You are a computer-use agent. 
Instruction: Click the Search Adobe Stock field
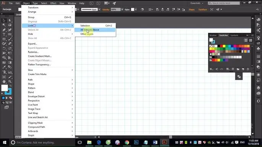[224, 3]
